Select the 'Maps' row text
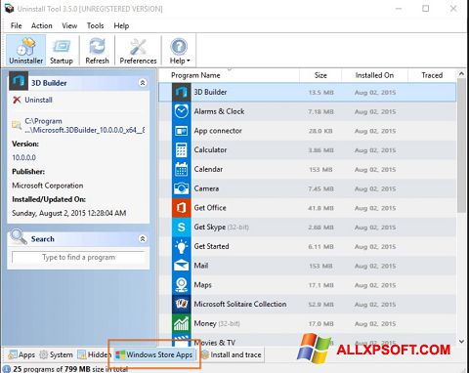 (202, 285)
